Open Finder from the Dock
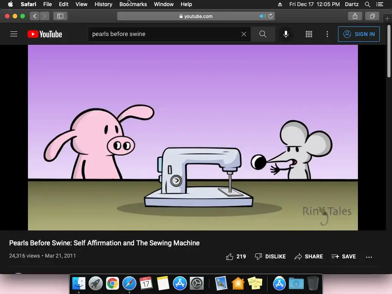 tap(79, 284)
